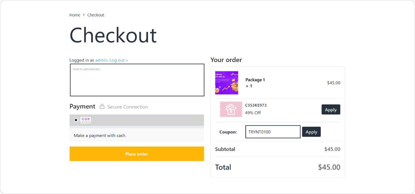Navigate to Home via the breadcrumb
This screenshot has width=415, height=194.
75,15
